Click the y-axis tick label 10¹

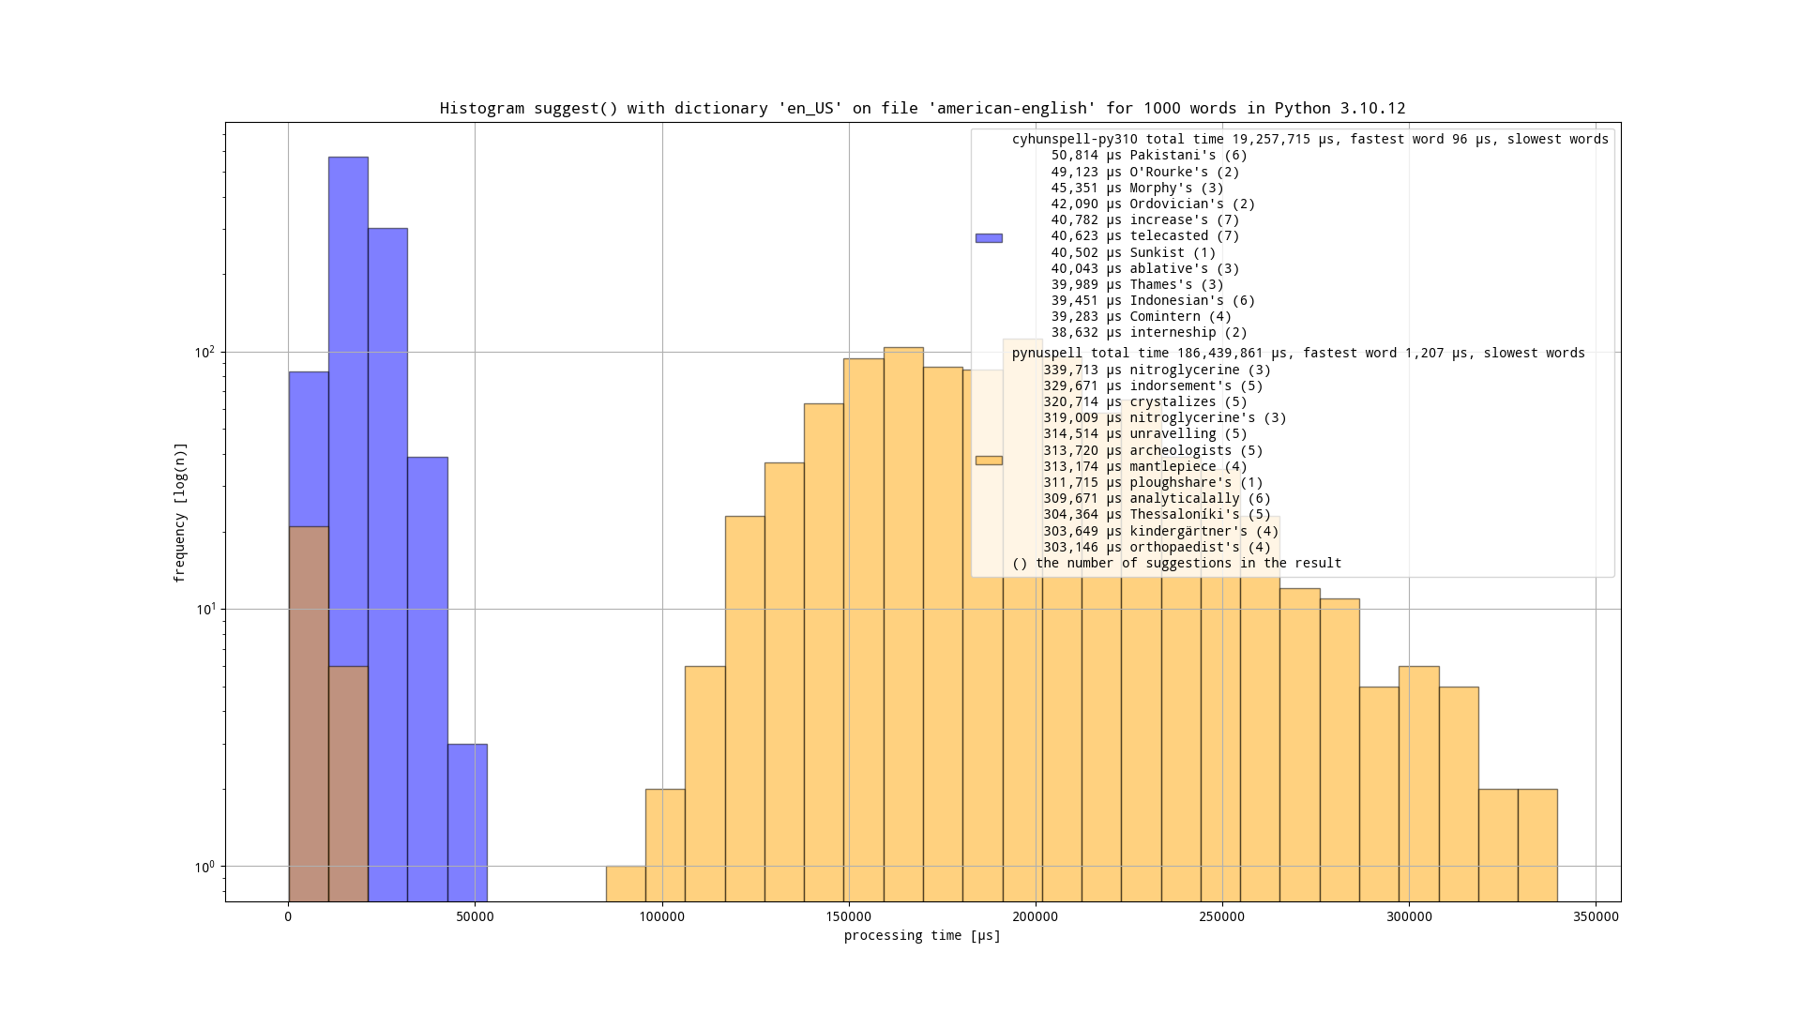click(x=204, y=609)
